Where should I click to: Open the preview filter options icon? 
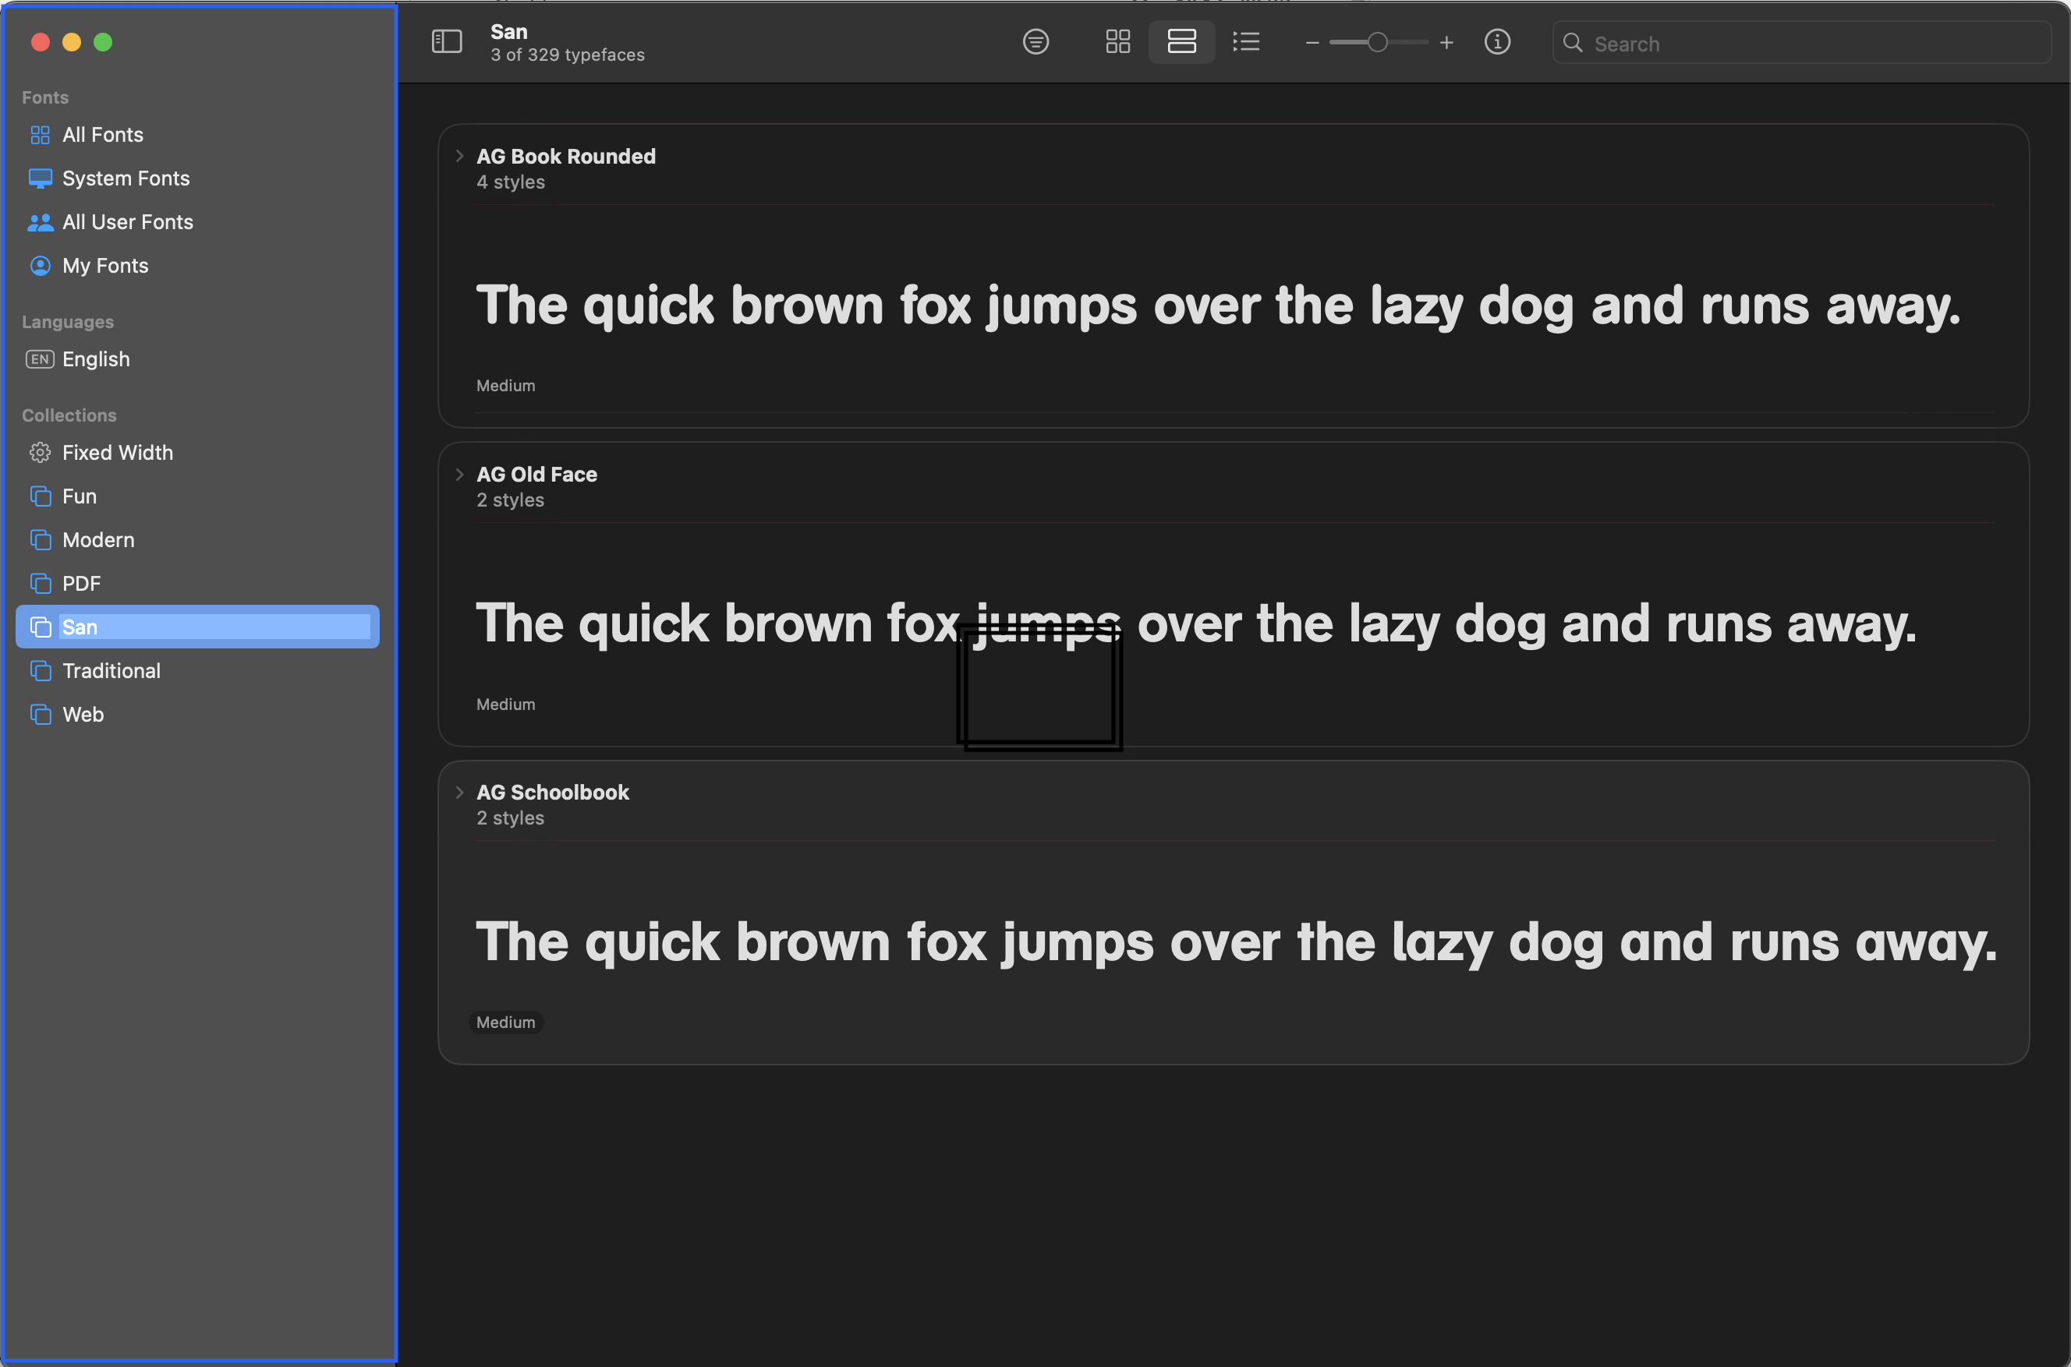tap(1035, 42)
